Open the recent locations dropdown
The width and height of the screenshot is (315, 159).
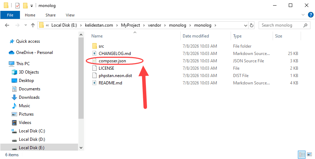(x=26, y=25)
